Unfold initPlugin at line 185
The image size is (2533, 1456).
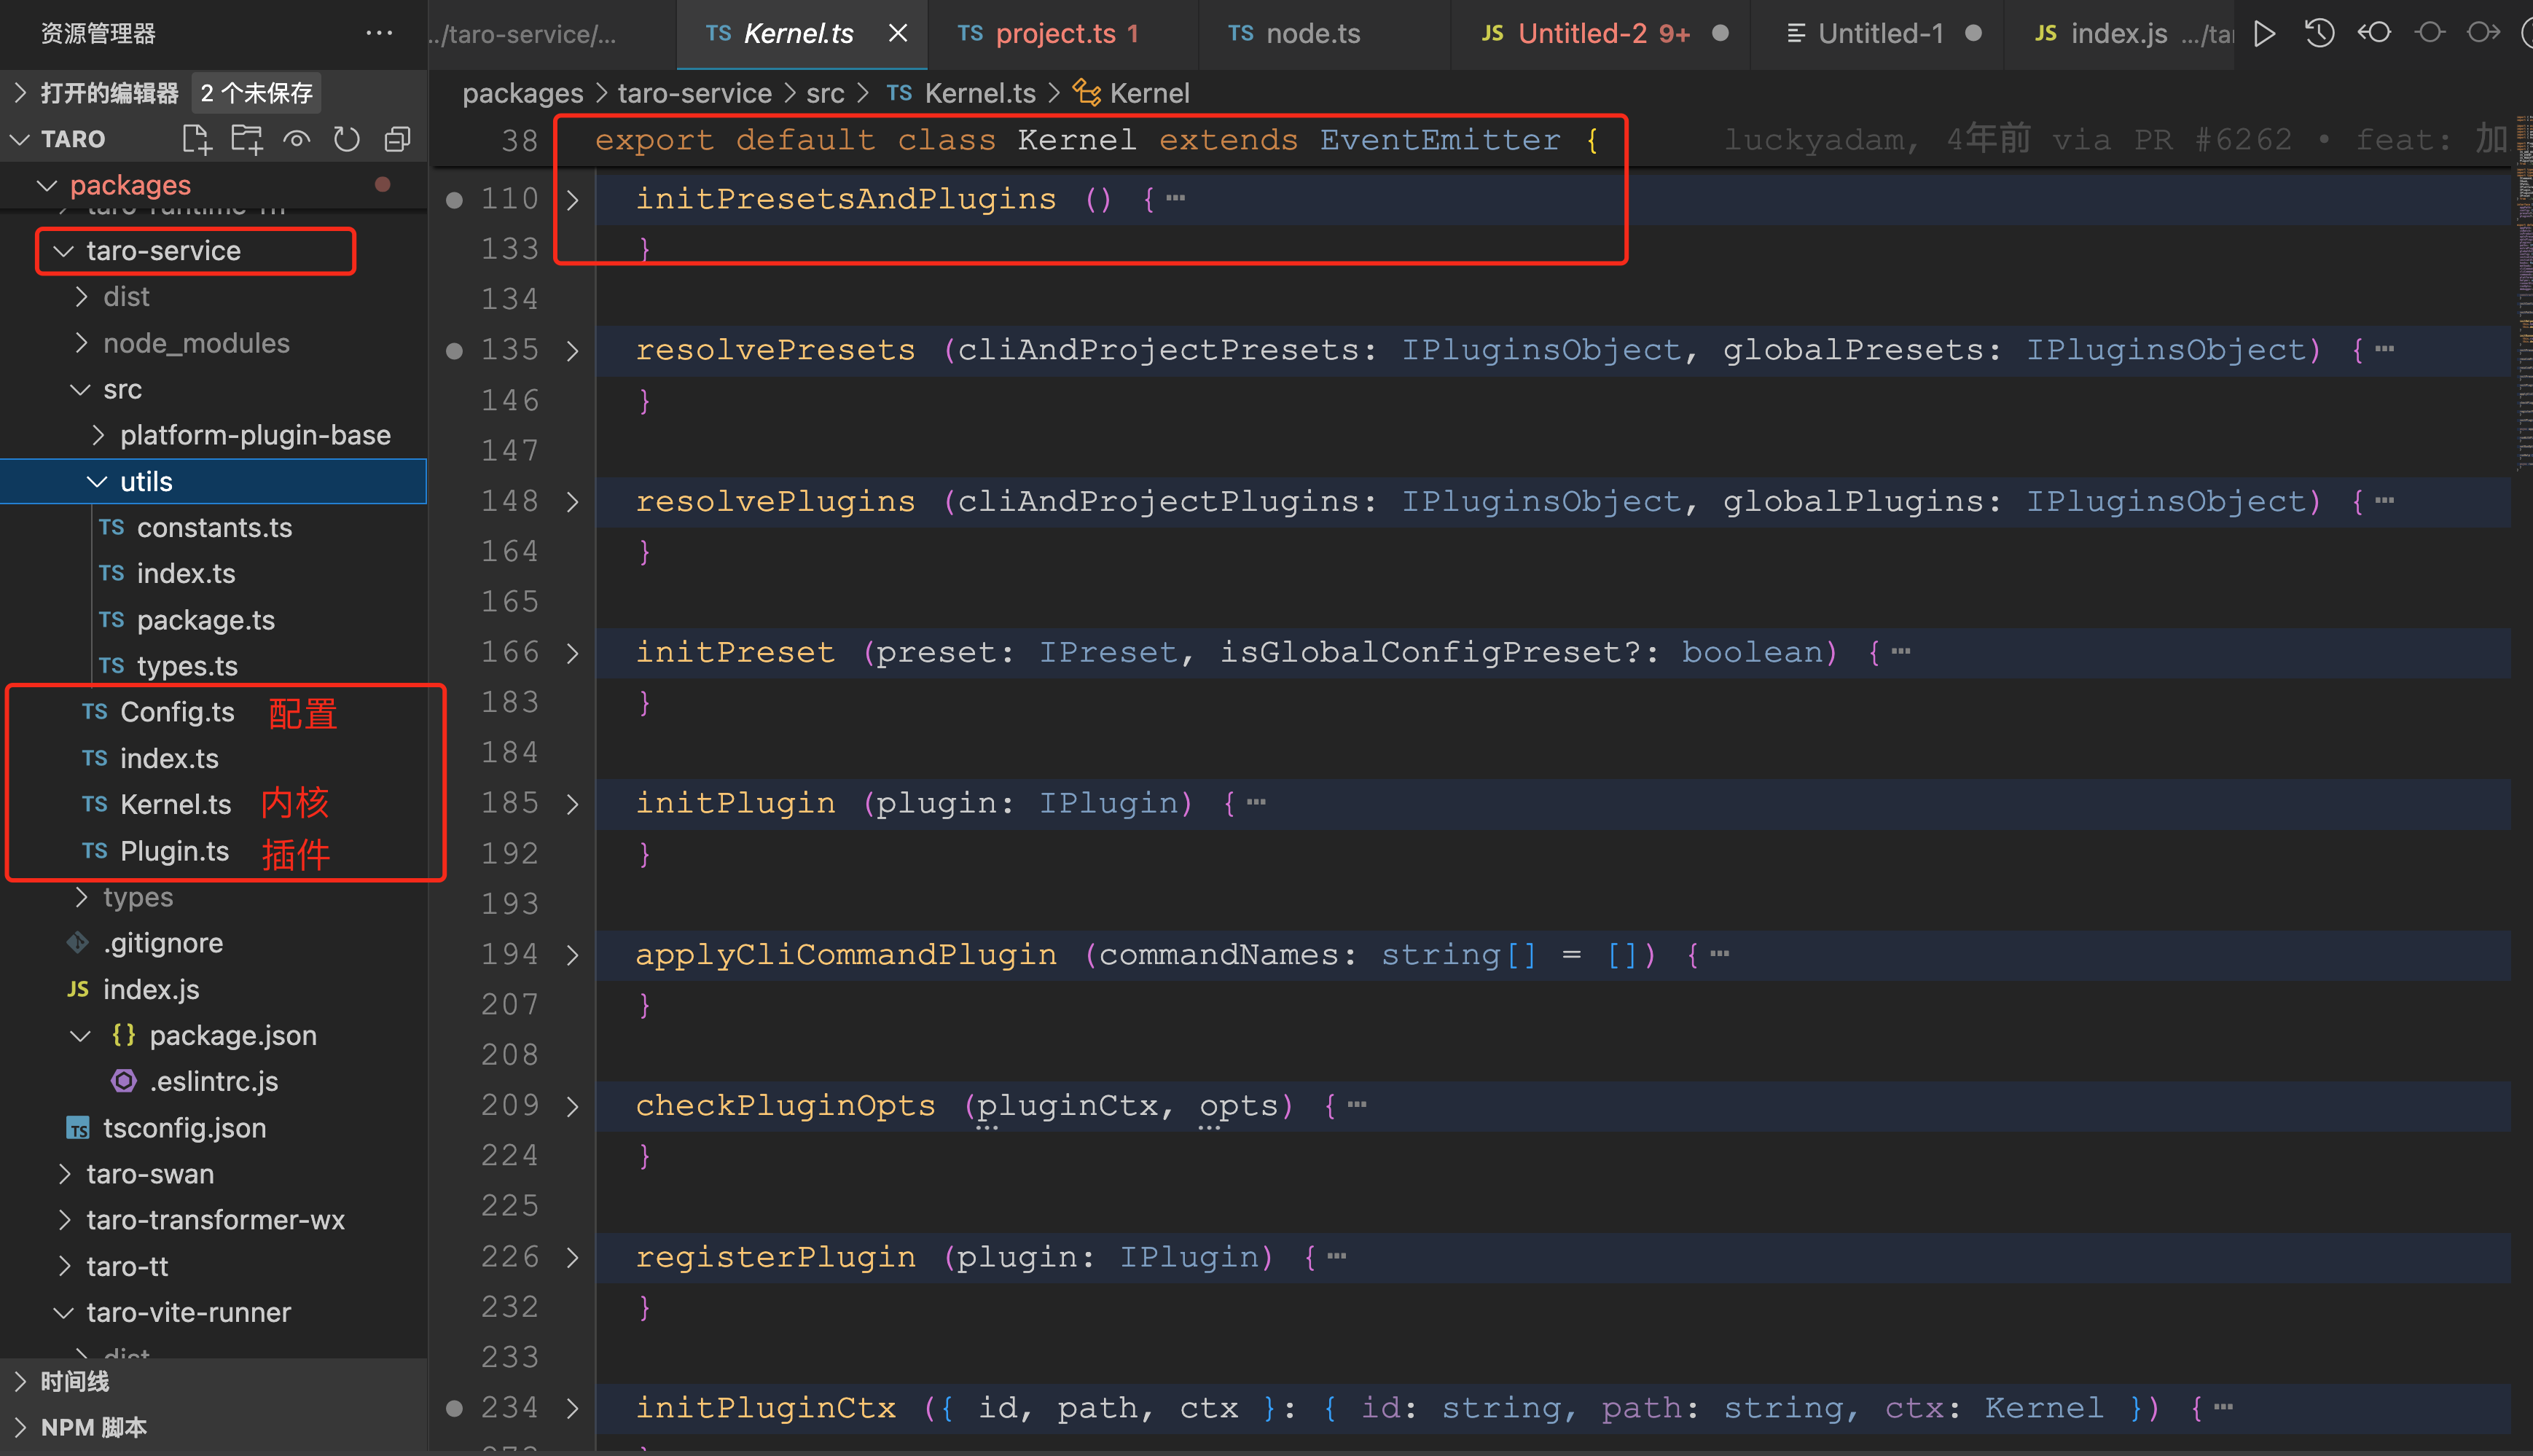572,804
